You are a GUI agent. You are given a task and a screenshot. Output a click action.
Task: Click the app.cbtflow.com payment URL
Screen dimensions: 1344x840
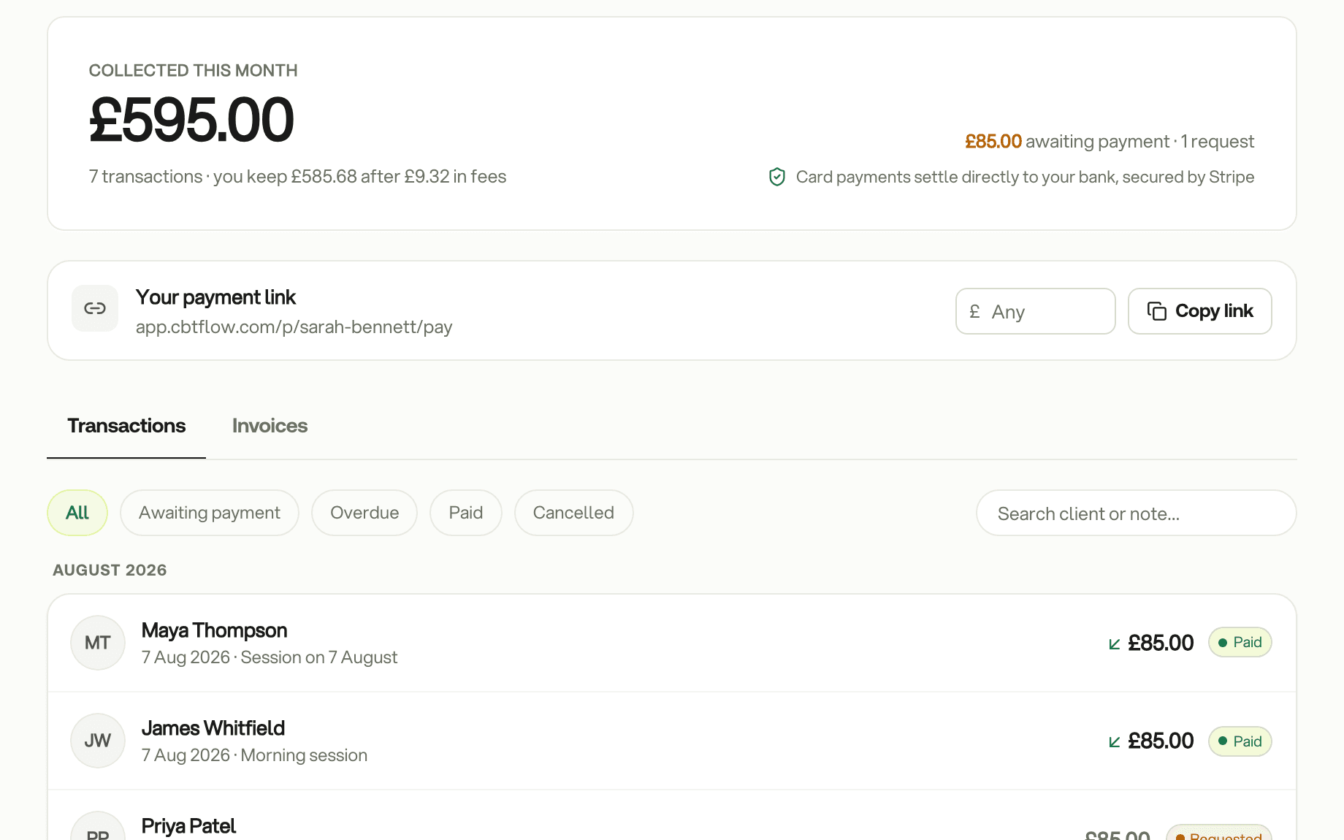pyautogui.click(x=294, y=327)
